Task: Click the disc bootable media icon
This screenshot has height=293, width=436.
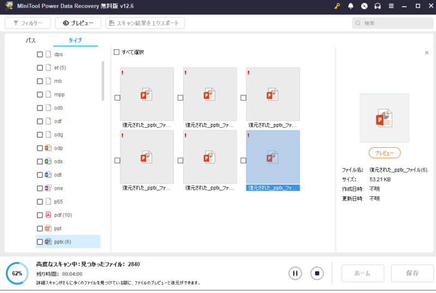Action: (364, 6)
